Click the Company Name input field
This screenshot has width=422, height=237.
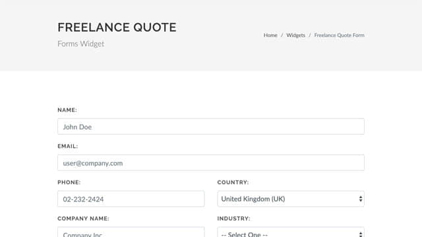[x=131, y=232]
